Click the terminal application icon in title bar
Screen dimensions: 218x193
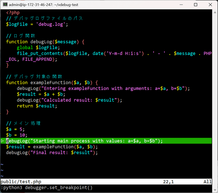point(5,5)
